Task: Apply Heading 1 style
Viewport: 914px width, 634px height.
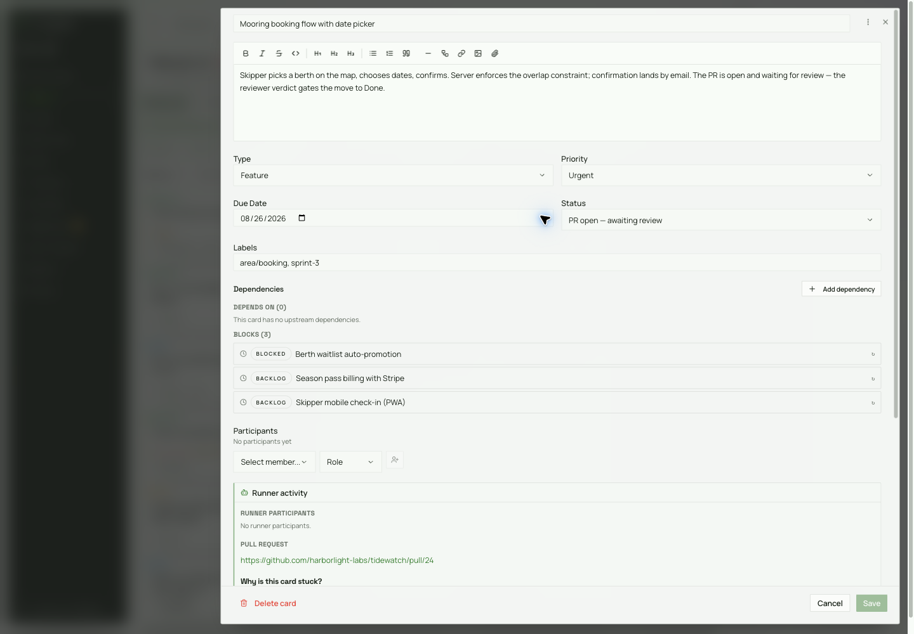Action: pos(317,54)
